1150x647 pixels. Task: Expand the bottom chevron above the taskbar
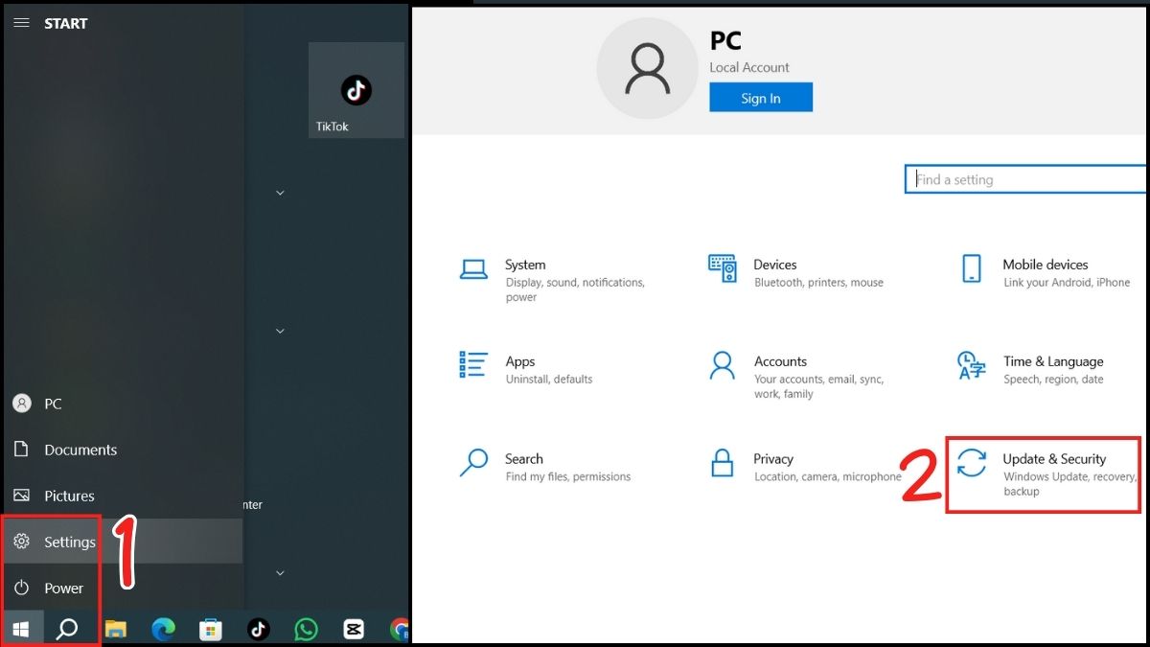279,572
